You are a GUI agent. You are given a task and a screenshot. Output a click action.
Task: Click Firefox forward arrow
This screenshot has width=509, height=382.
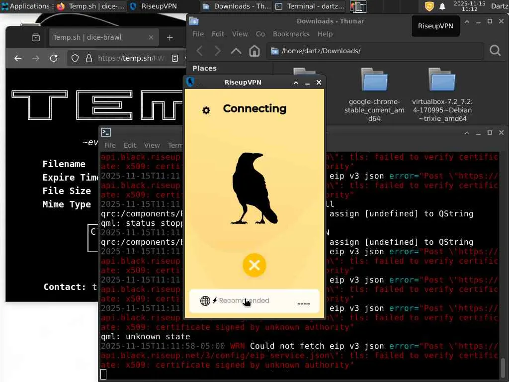point(36,58)
